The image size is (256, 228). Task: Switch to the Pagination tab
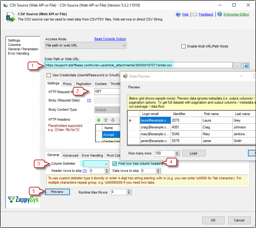tap(83, 84)
